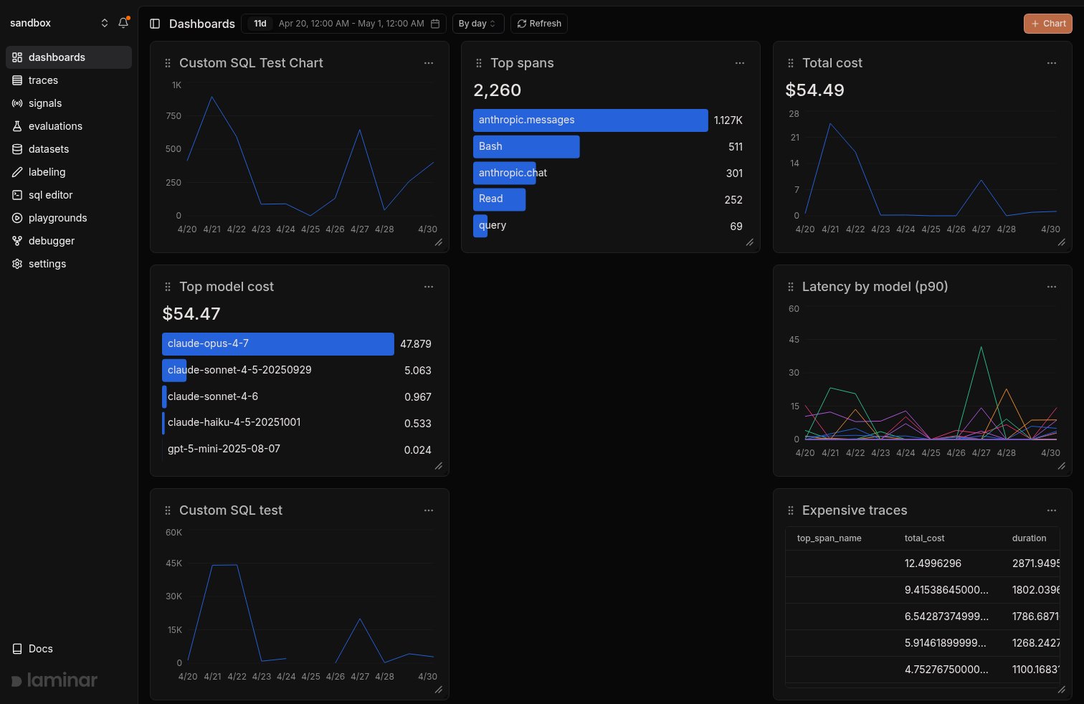
Task: Toggle the sidebar panel icon
Action: pyautogui.click(x=155, y=24)
